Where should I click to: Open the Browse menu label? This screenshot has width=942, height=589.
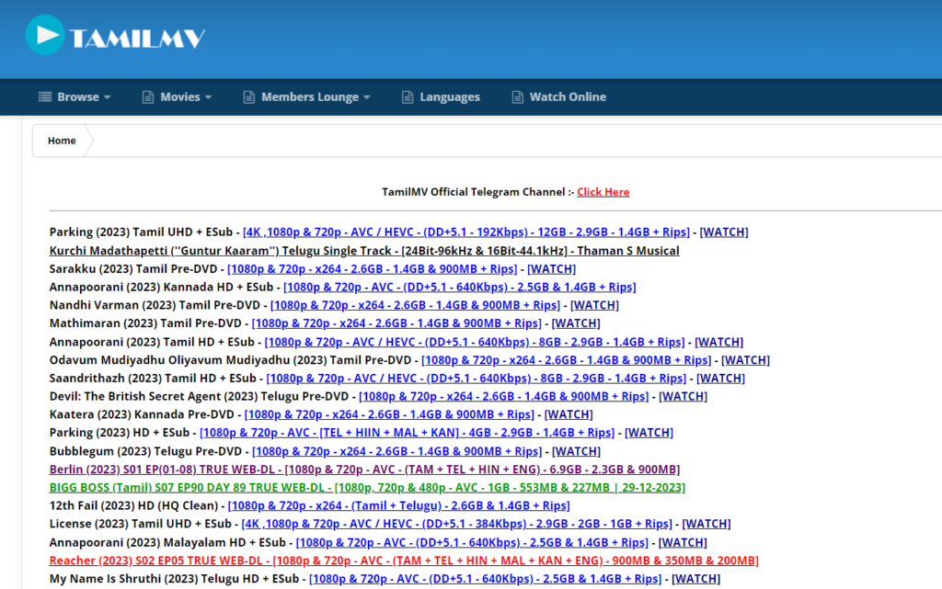[x=78, y=96]
